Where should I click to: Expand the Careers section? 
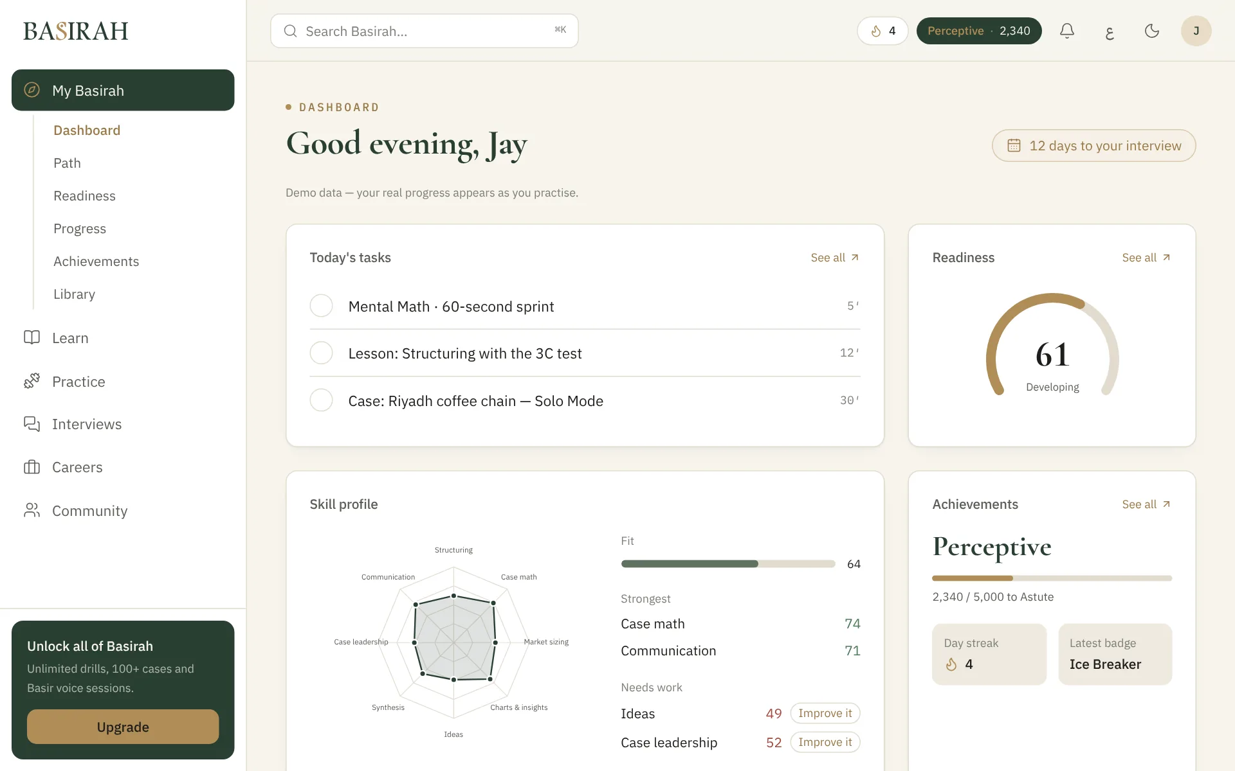(123, 467)
